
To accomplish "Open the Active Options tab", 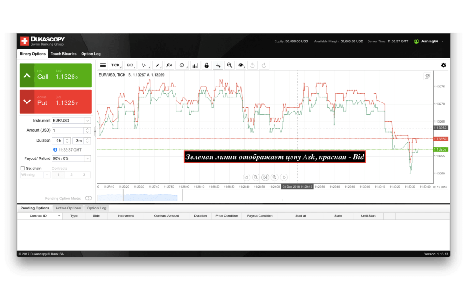I will [68, 208].
